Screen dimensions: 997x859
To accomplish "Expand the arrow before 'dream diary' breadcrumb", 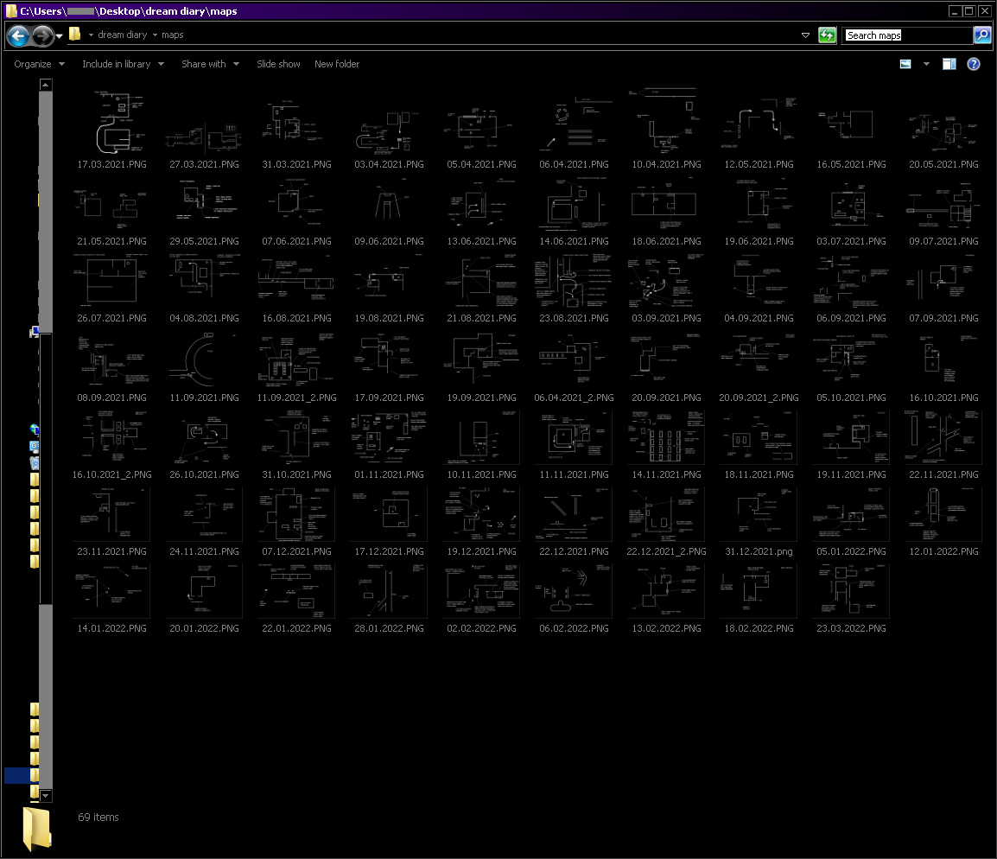I will (91, 35).
